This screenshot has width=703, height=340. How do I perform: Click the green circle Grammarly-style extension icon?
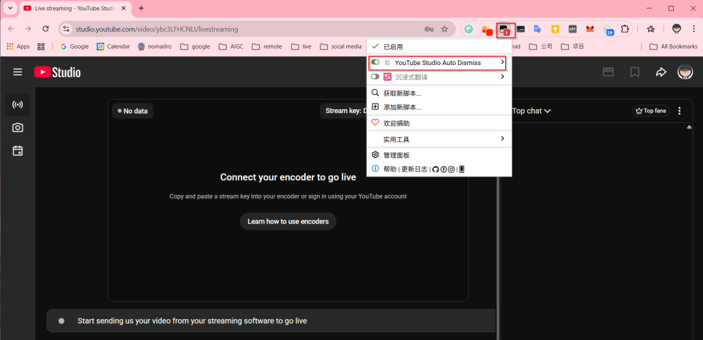(x=469, y=29)
